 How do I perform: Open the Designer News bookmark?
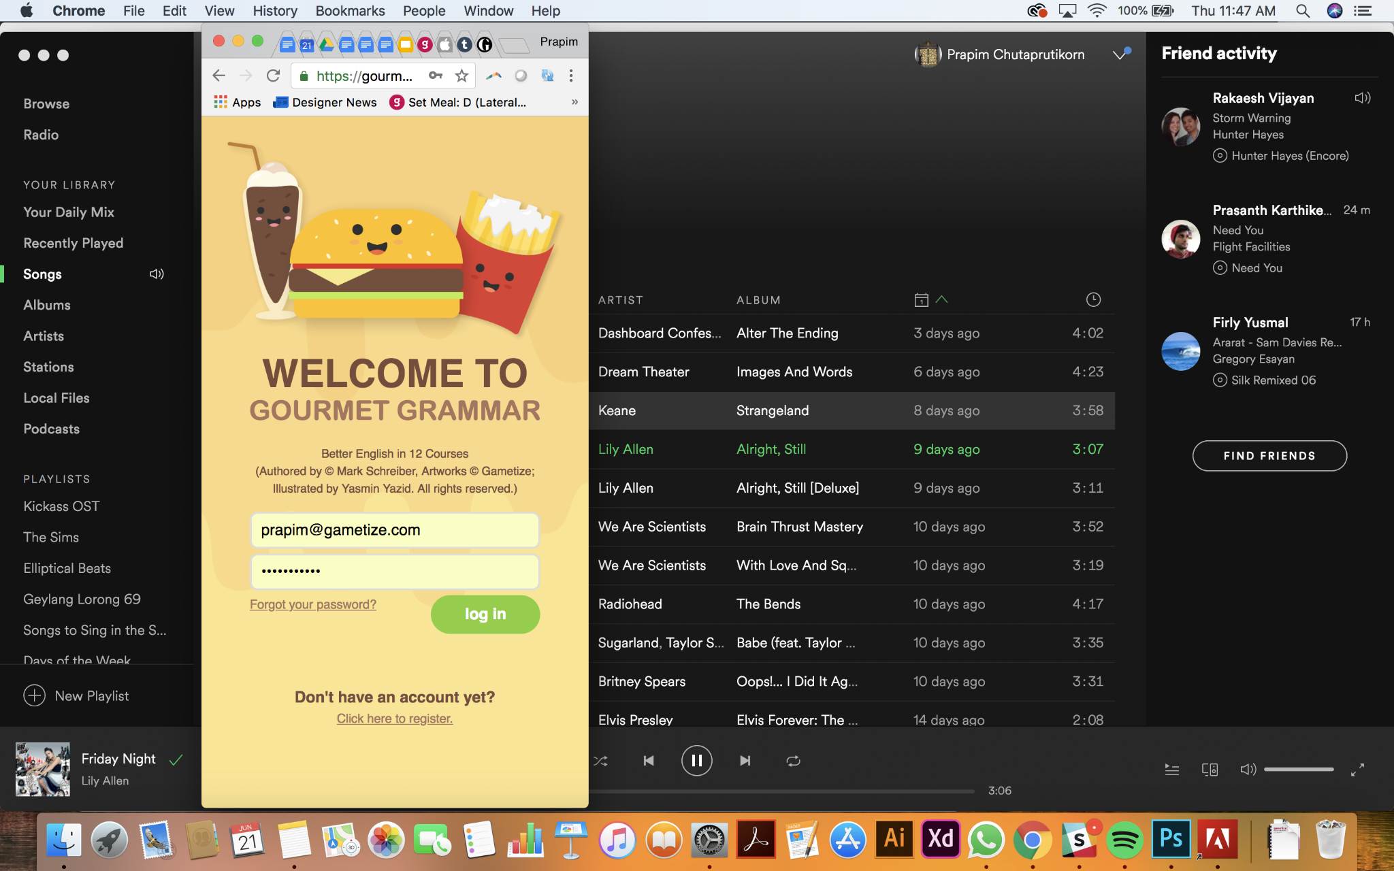[325, 102]
